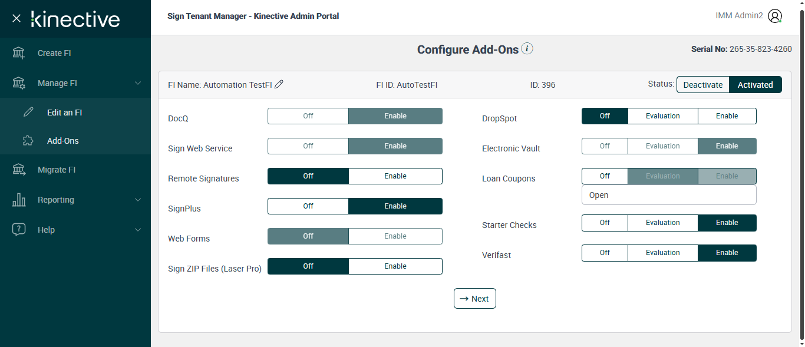805x347 pixels.
Task: Expand the Help menu chevron
Action: 138,230
